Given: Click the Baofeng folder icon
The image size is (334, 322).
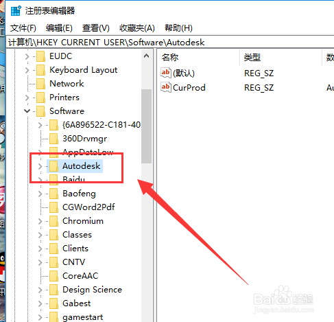Looking at the screenshot, I should [53, 194].
